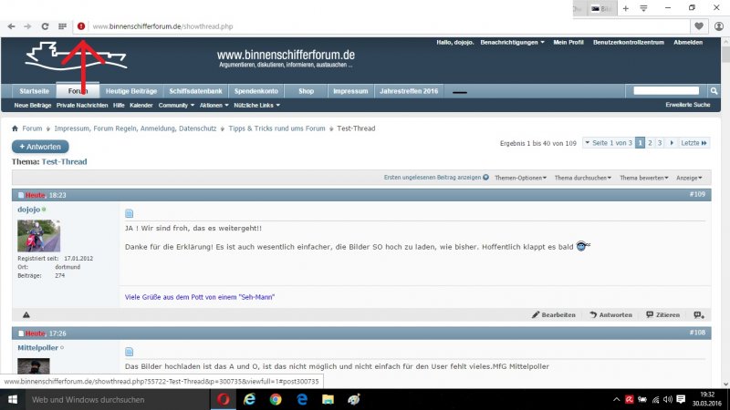Viewport: 730px width, 410px height.
Task: Open dojojo's avatar thumbnail
Action: [x=38, y=236]
